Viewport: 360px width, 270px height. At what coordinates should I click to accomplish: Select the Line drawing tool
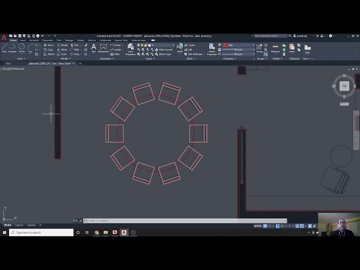pyautogui.click(x=4, y=48)
